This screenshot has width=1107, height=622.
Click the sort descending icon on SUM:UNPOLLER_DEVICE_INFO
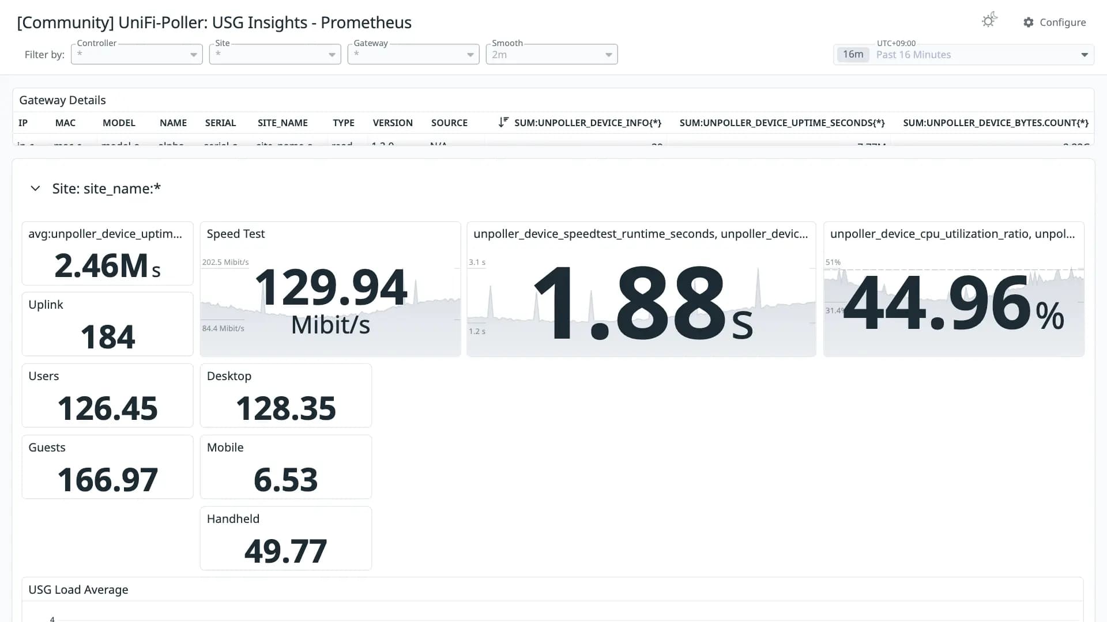click(503, 122)
